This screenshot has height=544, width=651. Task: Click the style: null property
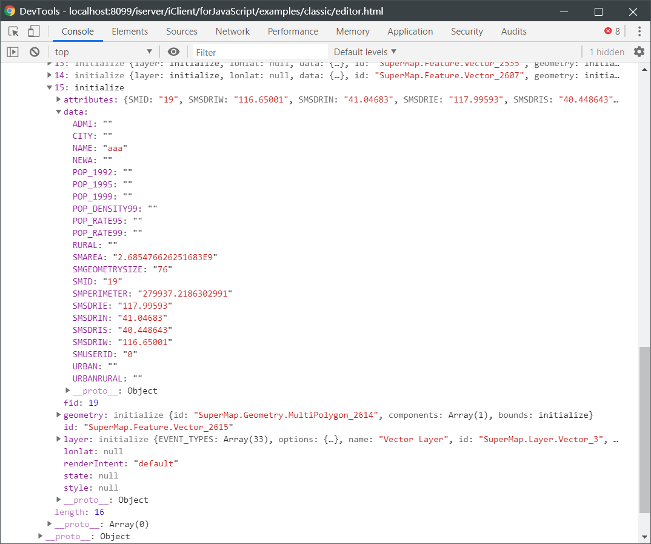point(91,488)
